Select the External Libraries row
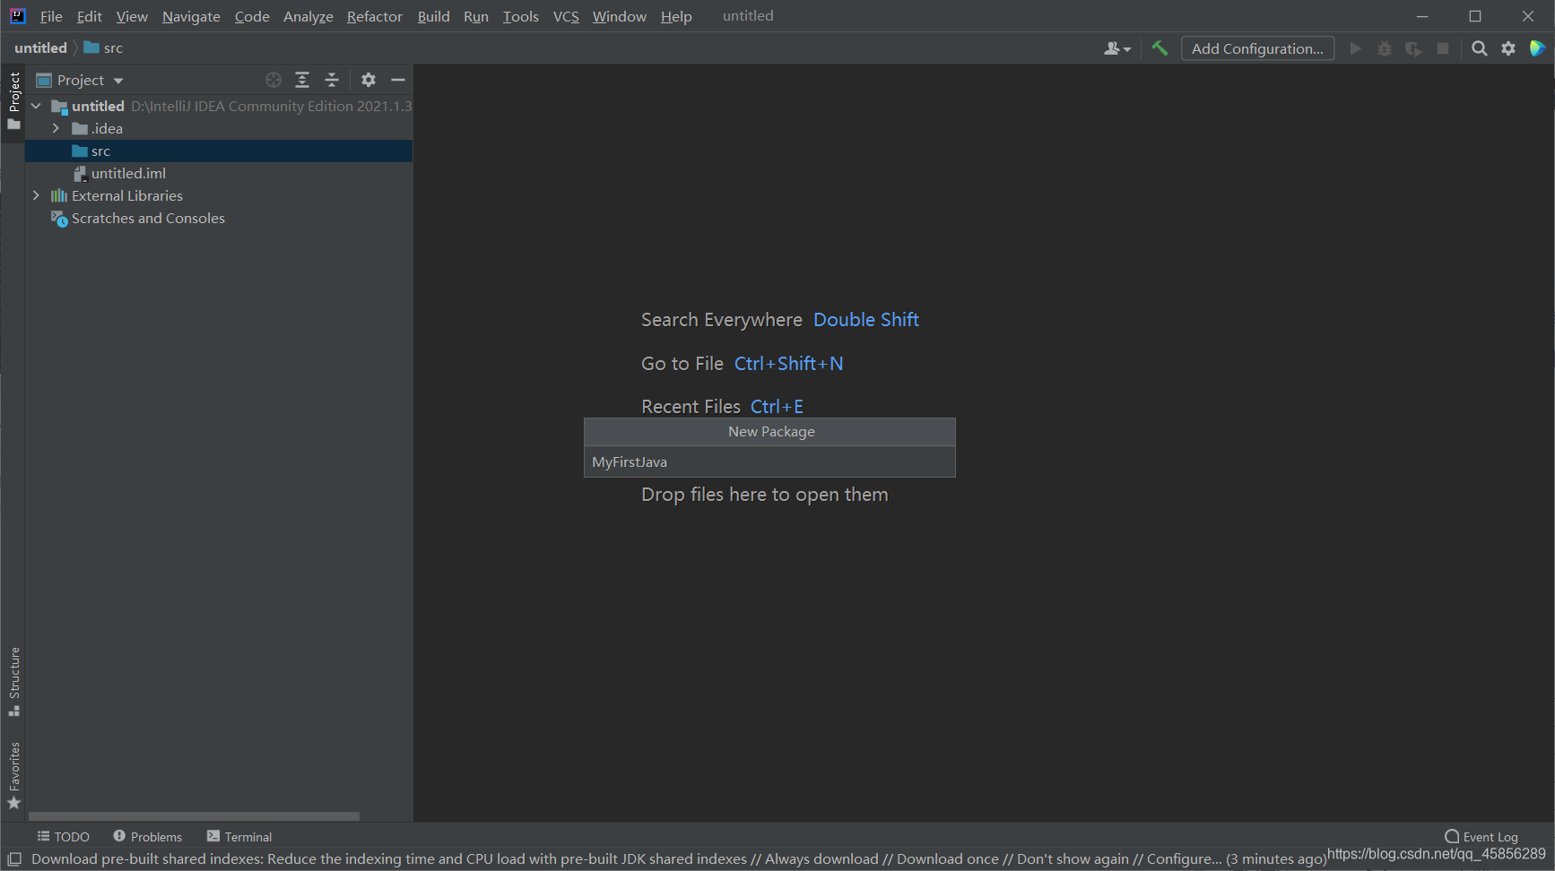 (219, 195)
